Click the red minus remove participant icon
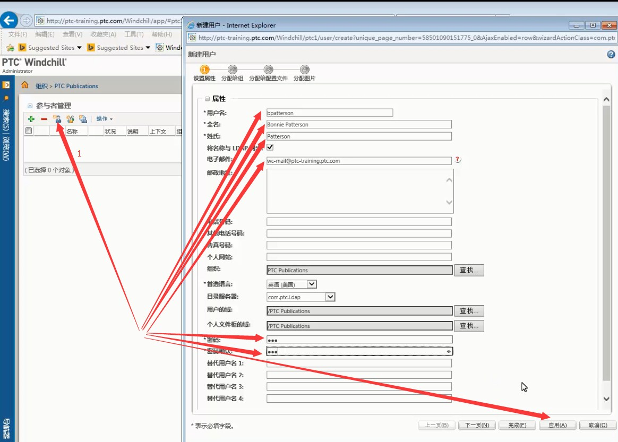 tap(44, 118)
